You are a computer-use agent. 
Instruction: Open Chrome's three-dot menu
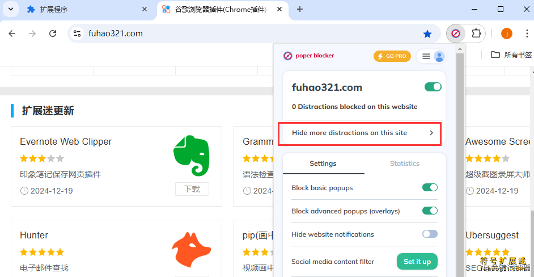pyautogui.click(x=527, y=33)
